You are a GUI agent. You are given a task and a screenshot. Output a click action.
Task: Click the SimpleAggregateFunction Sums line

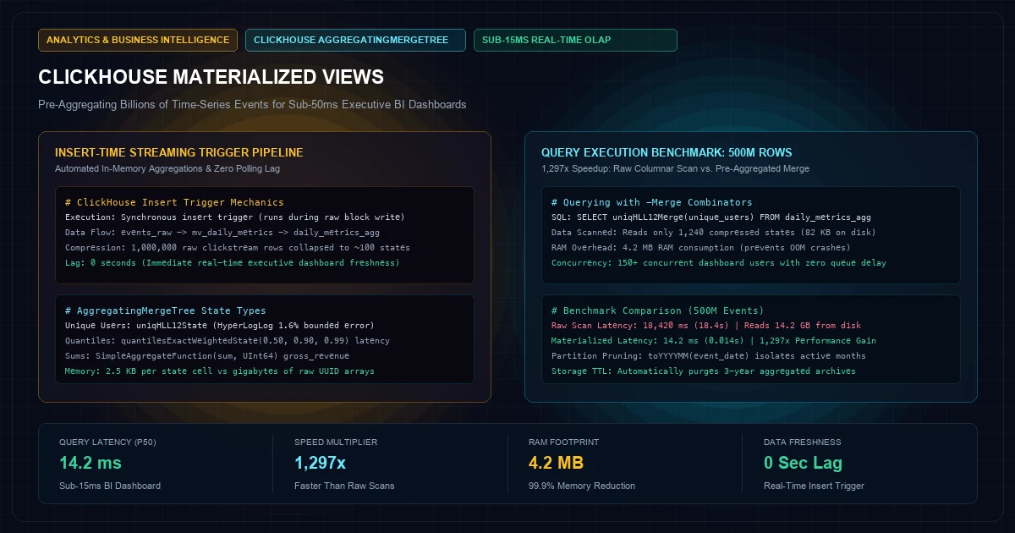click(x=207, y=356)
